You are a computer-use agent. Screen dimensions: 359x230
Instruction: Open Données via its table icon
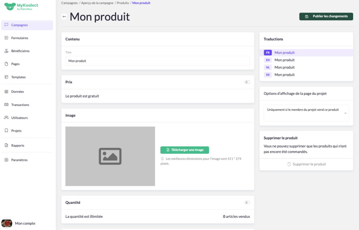(x=6, y=92)
